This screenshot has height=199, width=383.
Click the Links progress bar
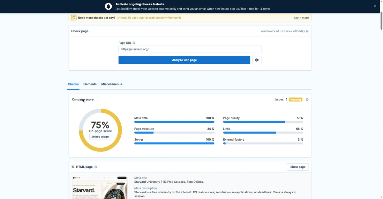click(263, 133)
